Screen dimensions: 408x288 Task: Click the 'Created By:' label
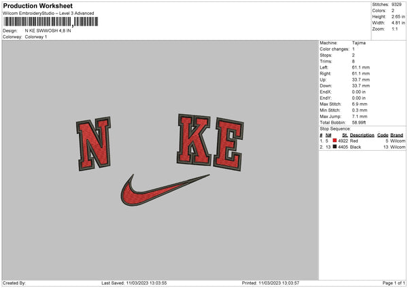[x=14, y=283]
